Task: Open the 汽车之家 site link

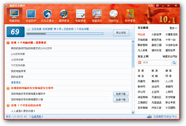Action: pyautogui.click(x=156, y=108)
